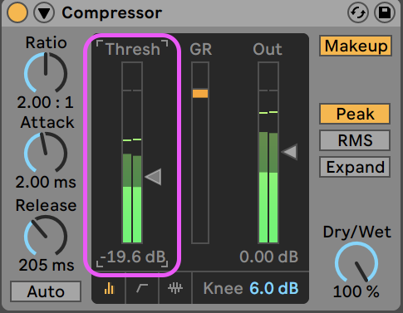Click the Compressor device title

(x=111, y=13)
